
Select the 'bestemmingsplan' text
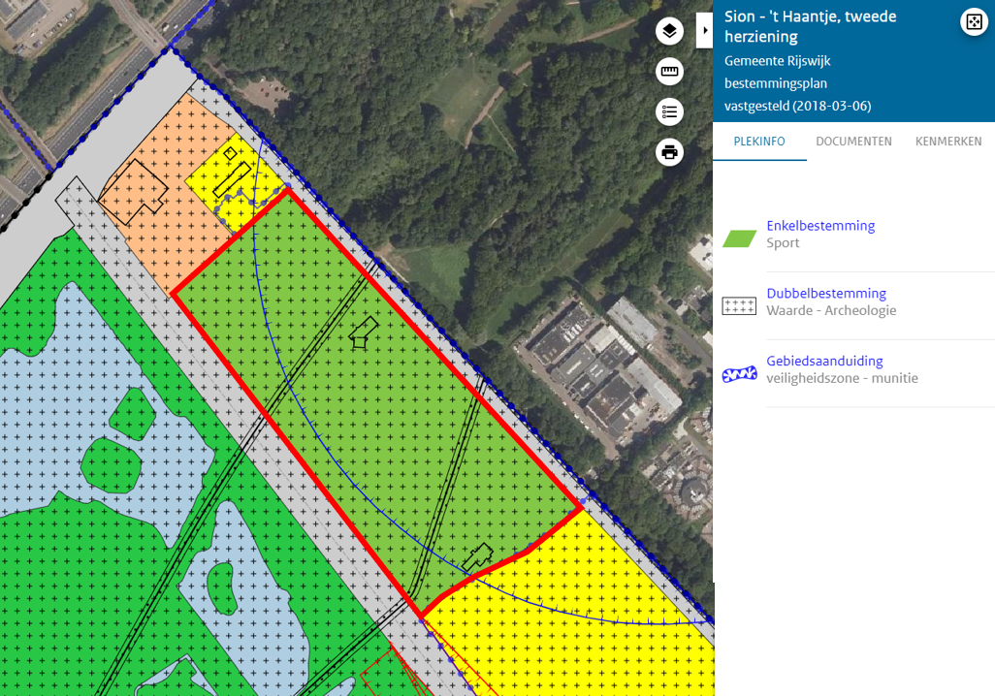coord(776,83)
